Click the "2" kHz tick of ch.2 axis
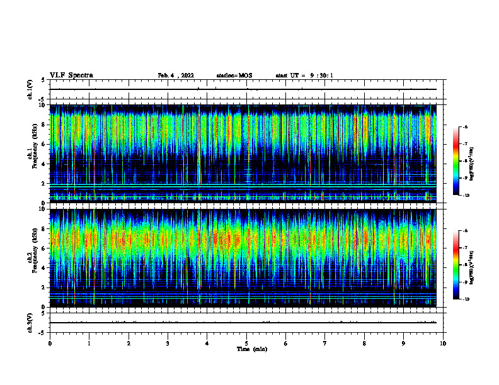The width and height of the screenshot is (499, 385). [44, 287]
